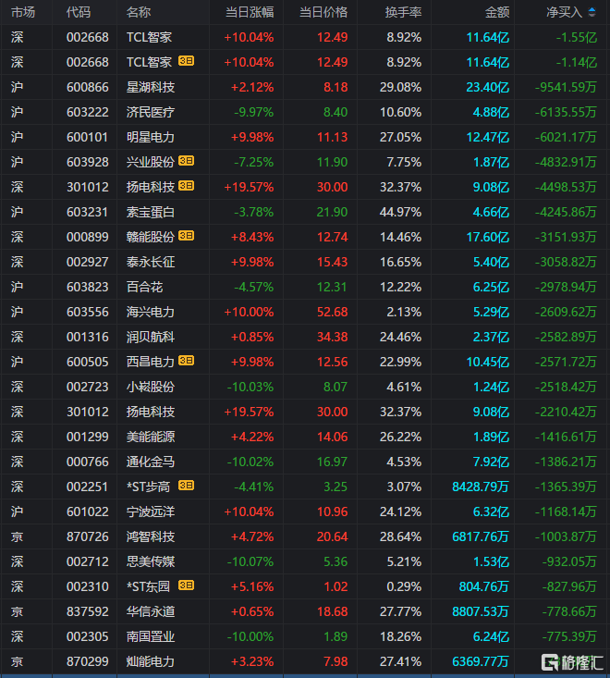The image size is (610, 678).
Task: Click net buy value -4498.53万
Action: coord(566,187)
